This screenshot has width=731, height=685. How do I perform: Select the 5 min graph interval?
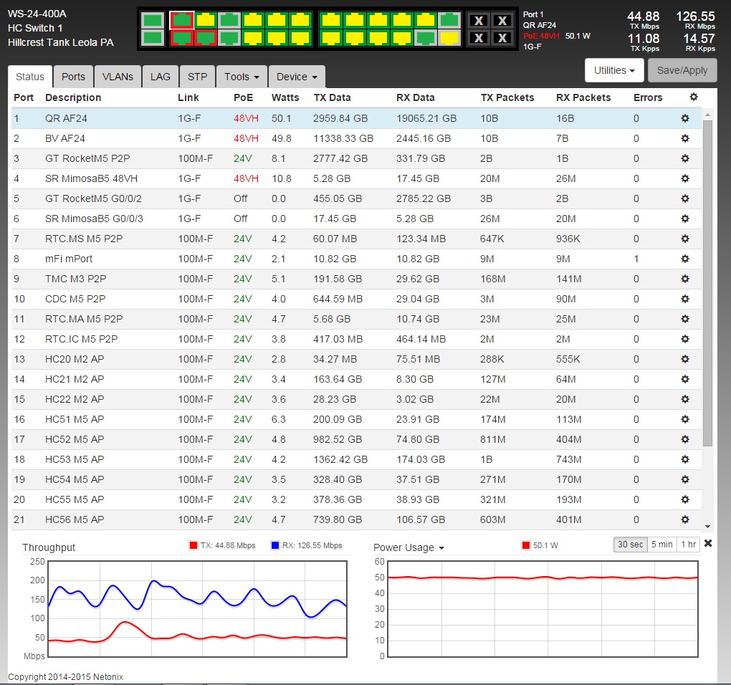pos(660,544)
